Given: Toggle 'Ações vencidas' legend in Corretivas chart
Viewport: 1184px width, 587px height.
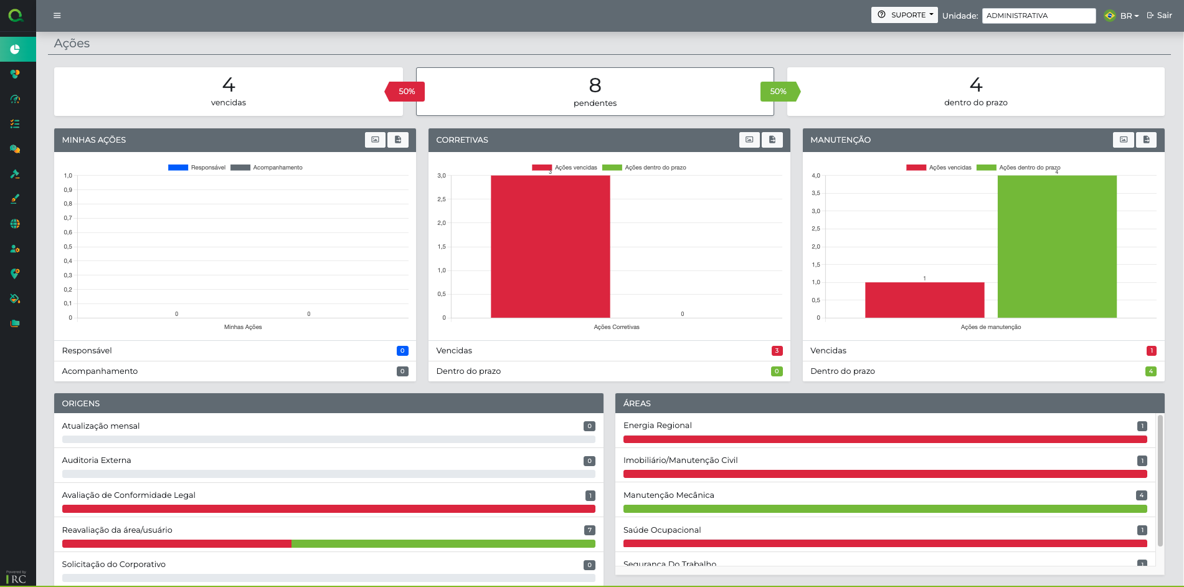Looking at the screenshot, I should pyautogui.click(x=564, y=168).
